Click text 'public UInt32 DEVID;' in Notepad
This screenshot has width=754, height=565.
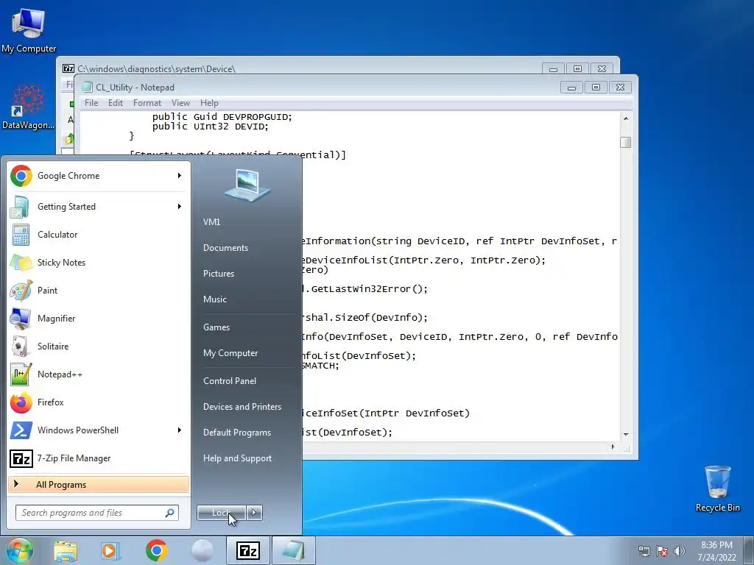coord(210,127)
